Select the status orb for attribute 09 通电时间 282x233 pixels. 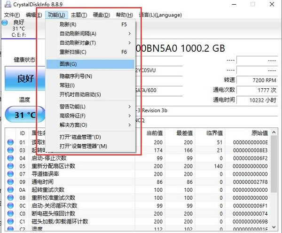(10, 182)
